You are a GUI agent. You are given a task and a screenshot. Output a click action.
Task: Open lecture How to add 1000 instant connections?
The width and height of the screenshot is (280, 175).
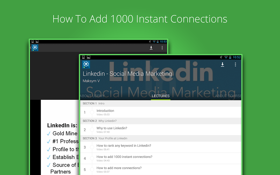(161, 159)
